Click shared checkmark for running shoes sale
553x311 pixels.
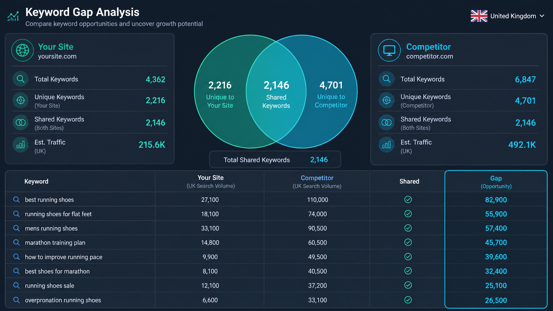(408, 285)
